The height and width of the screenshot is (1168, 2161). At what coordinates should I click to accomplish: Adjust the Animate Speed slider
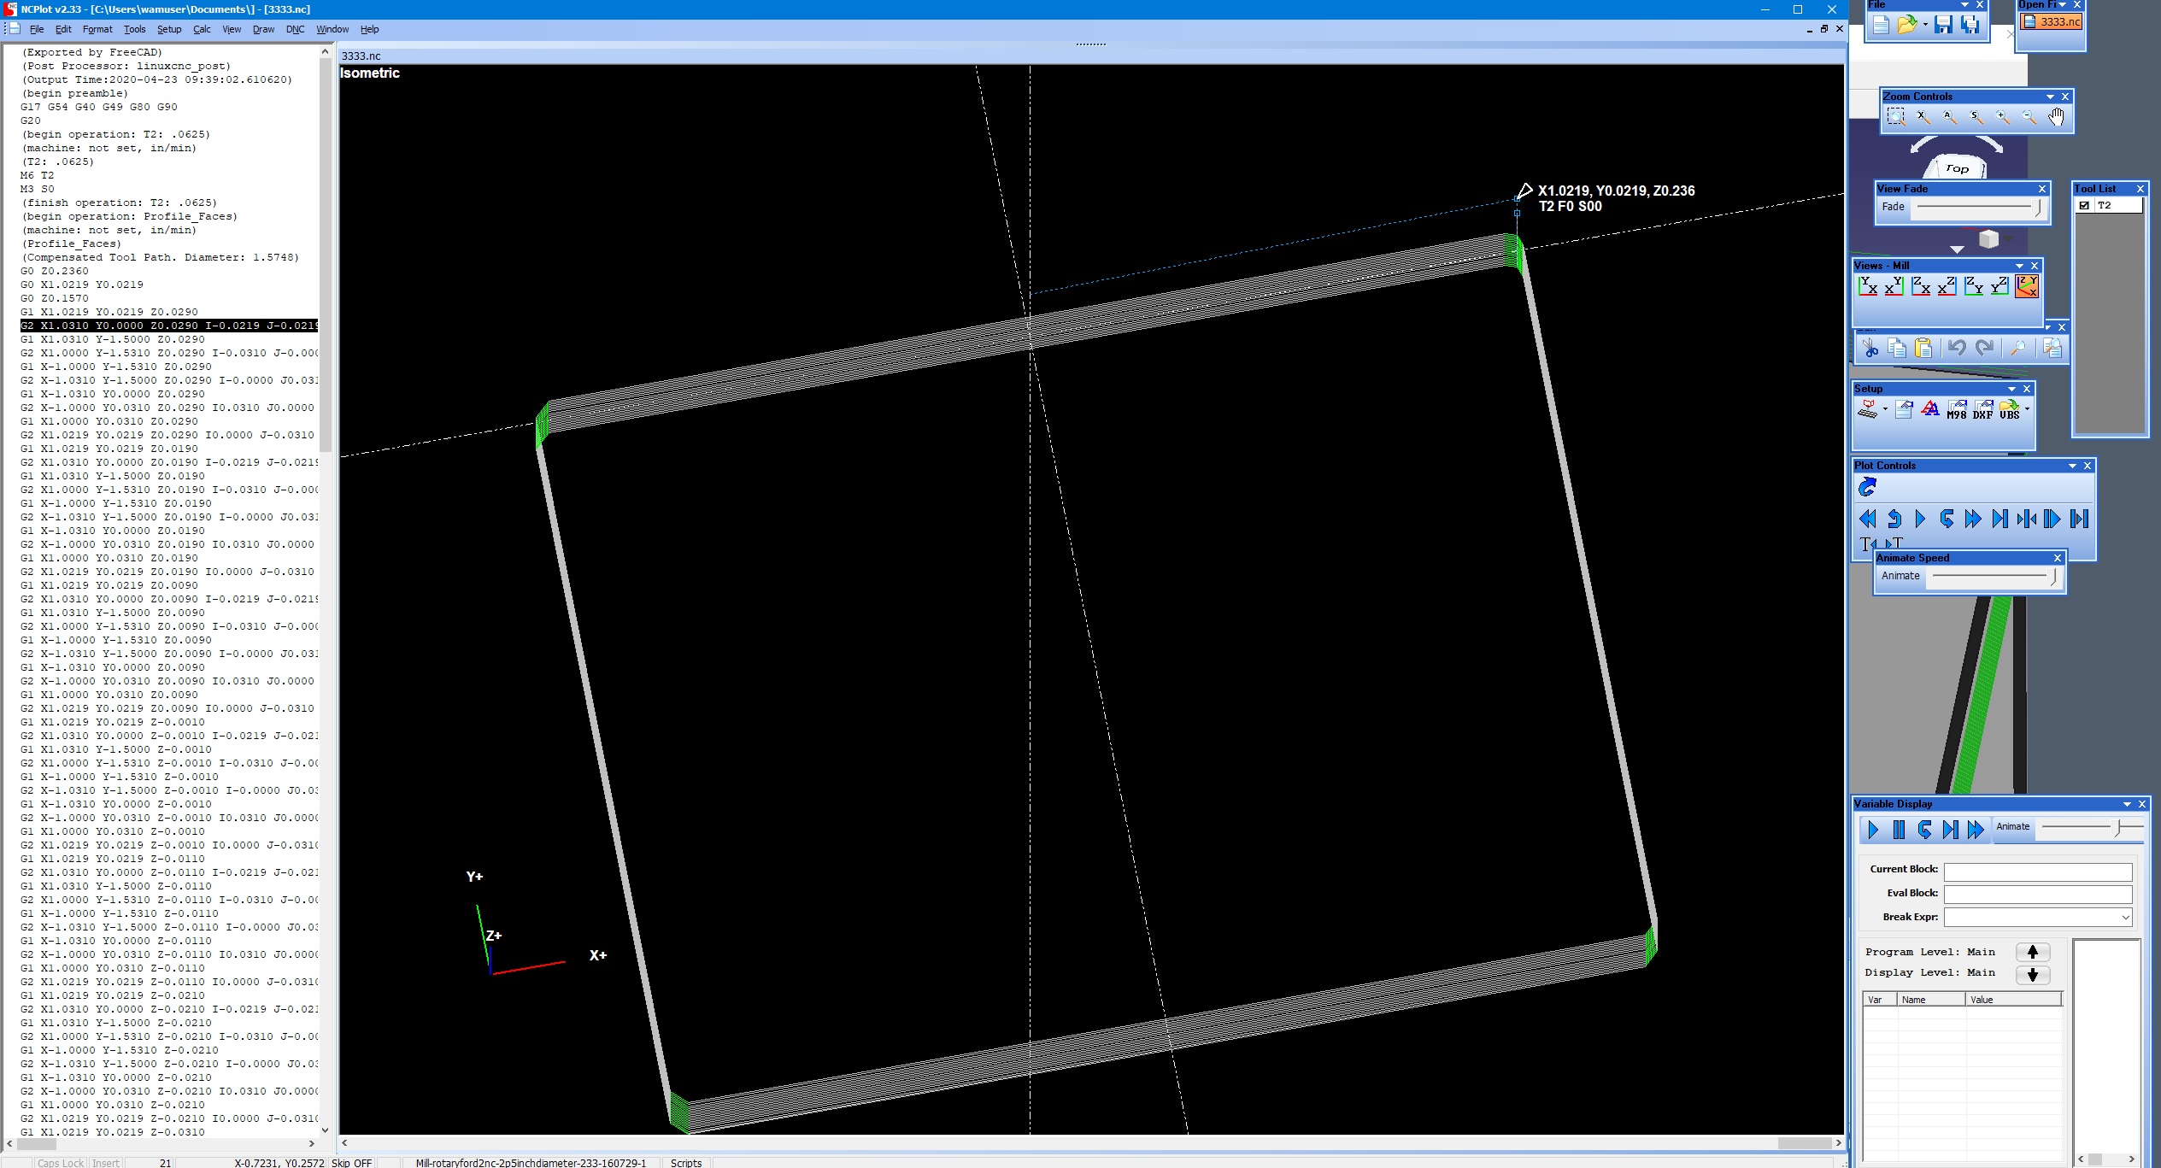coord(1995,577)
